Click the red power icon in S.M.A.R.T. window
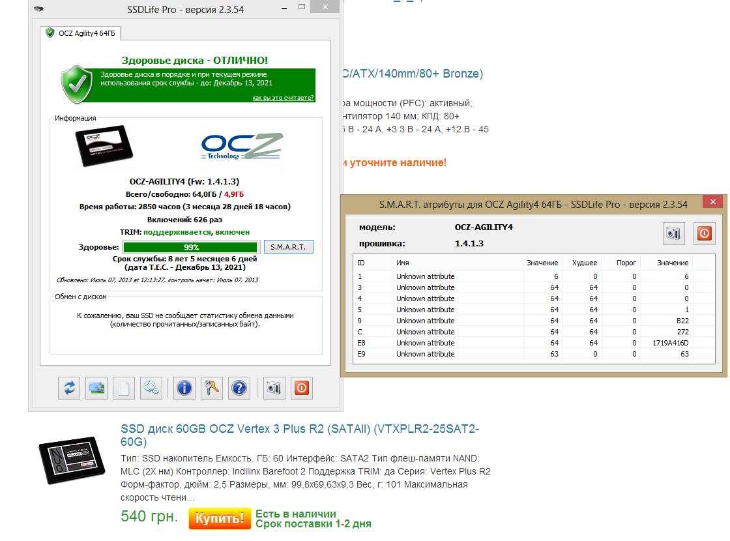The image size is (730, 541). (705, 233)
